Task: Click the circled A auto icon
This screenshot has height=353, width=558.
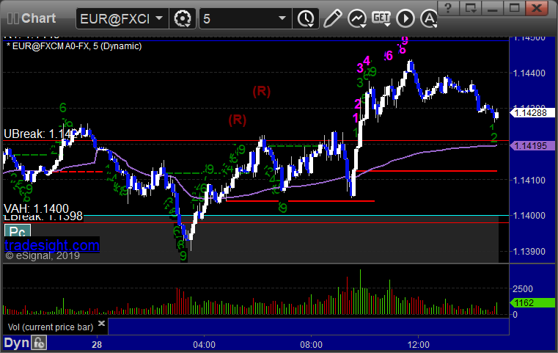Action: 429,18
